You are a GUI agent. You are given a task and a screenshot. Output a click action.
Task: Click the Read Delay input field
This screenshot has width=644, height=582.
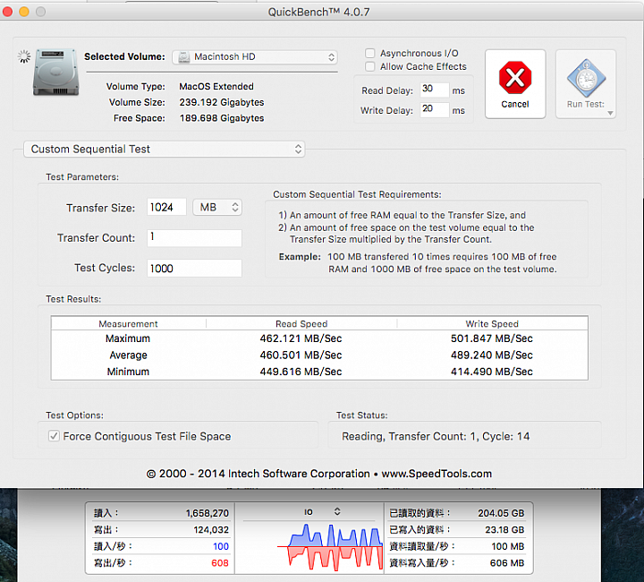point(434,90)
